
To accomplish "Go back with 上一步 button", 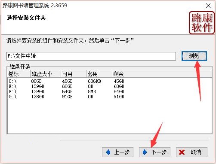I will point(117,152).
